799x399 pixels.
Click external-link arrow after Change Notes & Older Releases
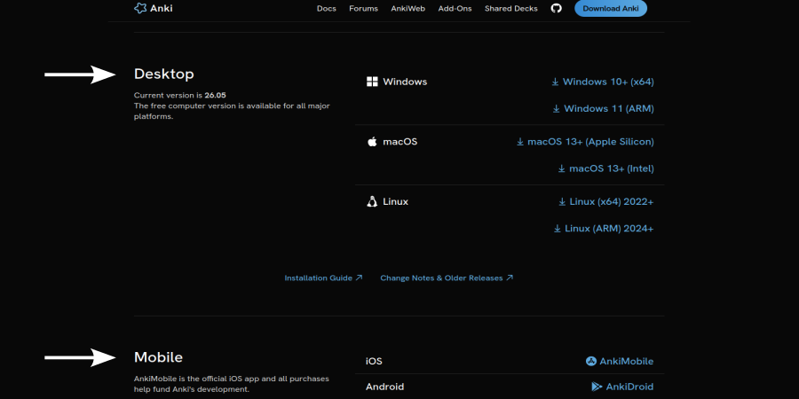point(510,278)
